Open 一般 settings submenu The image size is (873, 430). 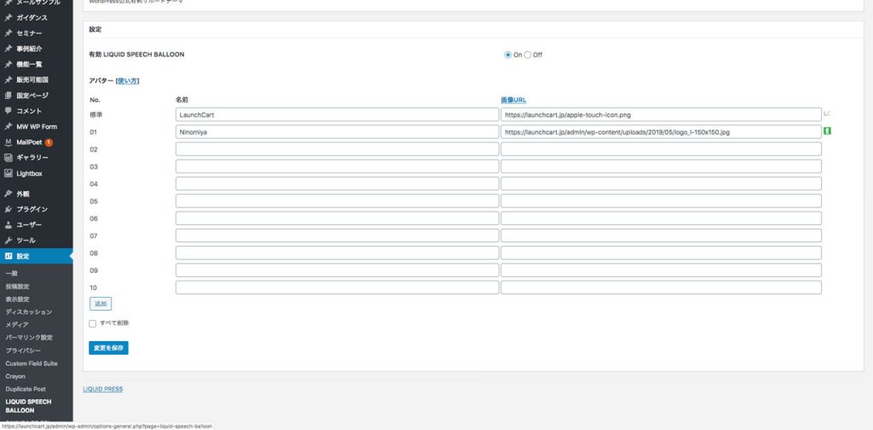[12, 274]
